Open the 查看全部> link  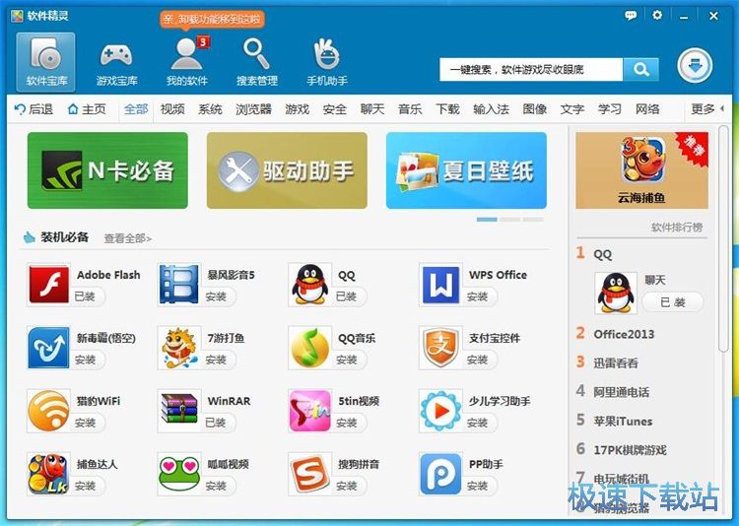(x=128, y=238)
